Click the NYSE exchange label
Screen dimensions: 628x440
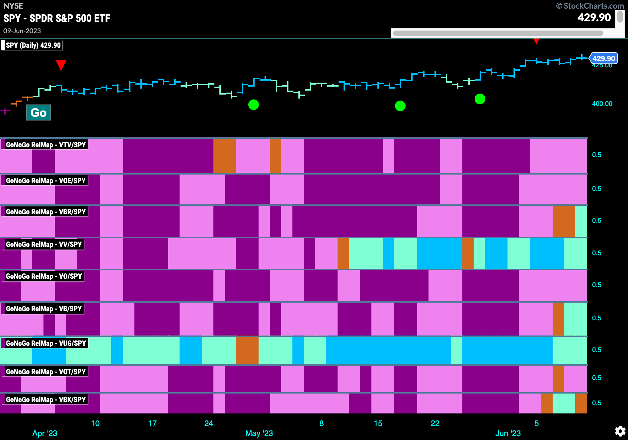(x=13, y=6)
